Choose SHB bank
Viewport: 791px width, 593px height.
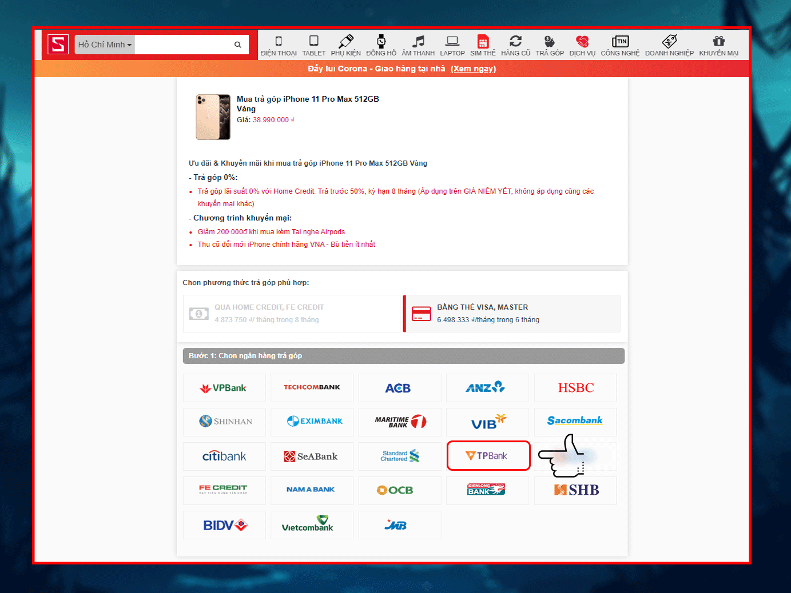pyautogui.click(x=575, y=491)
